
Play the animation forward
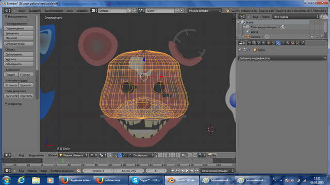click(x=187, y=171)
